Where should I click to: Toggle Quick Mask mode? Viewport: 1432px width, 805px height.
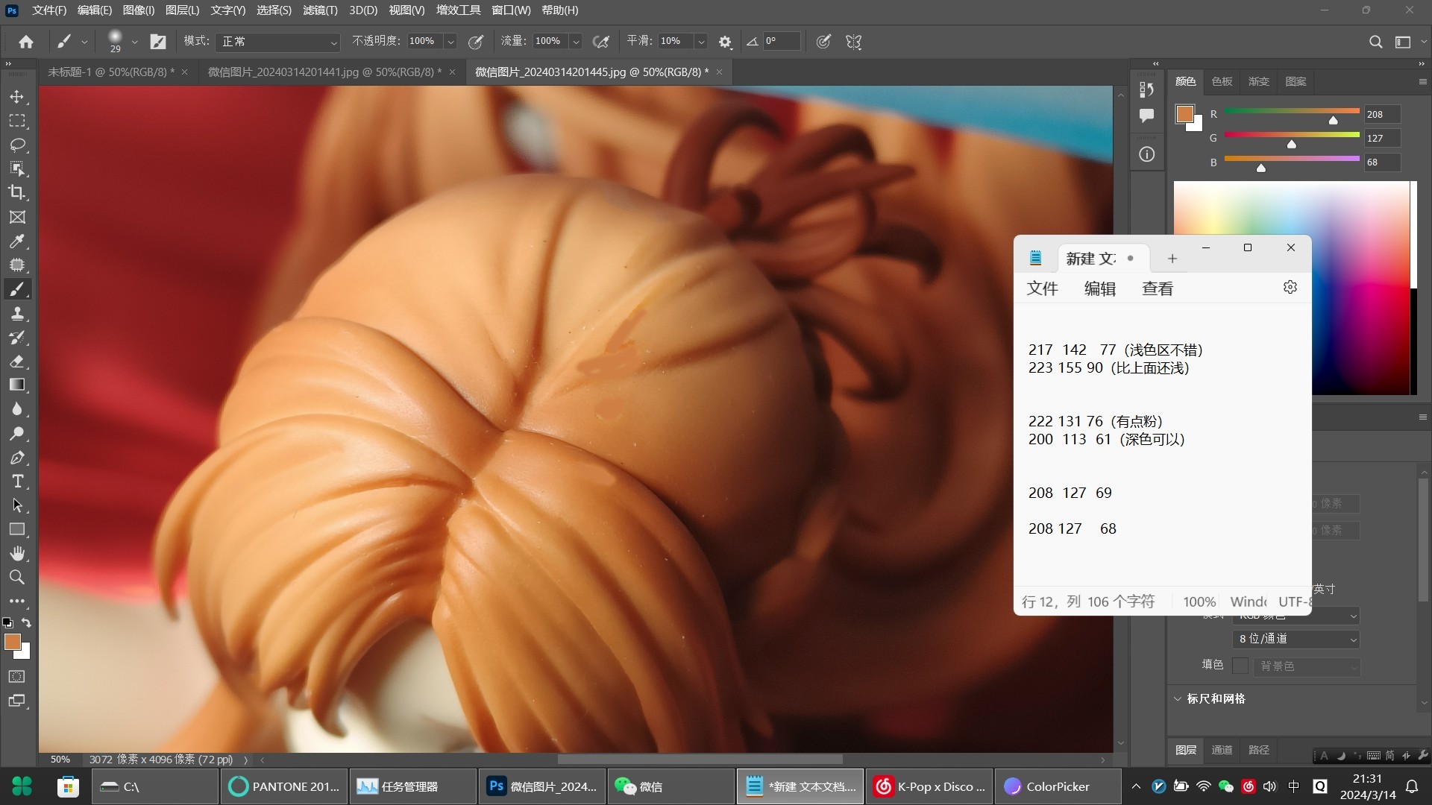tap(17, 676)
